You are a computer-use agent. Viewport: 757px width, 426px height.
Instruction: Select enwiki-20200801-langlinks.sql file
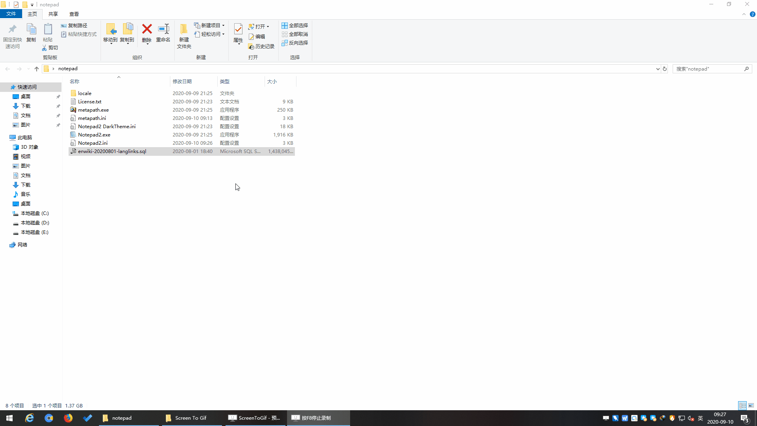[112, 151]
